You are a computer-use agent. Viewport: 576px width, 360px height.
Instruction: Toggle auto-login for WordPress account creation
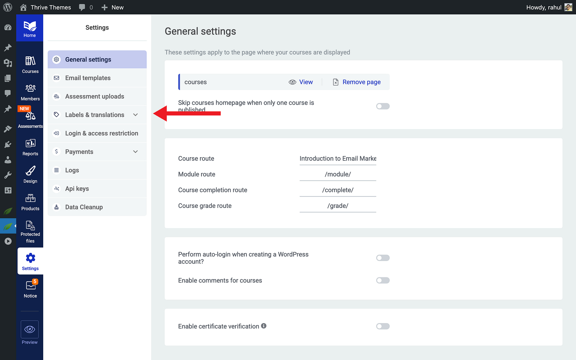coord(383,258)
